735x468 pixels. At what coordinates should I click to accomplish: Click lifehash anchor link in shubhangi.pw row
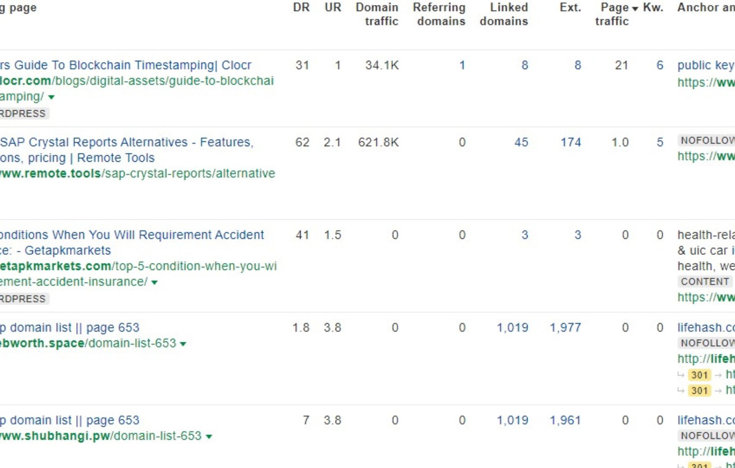(706, 420)
